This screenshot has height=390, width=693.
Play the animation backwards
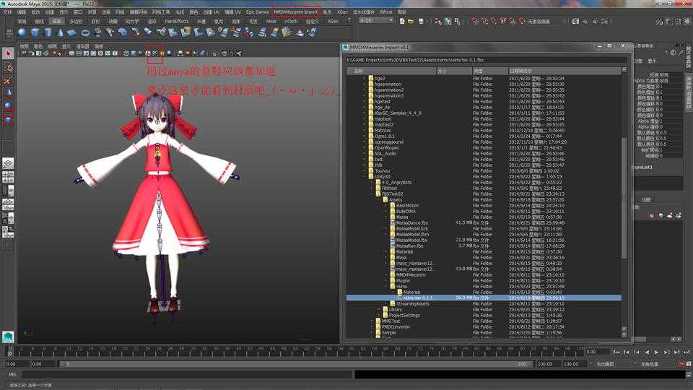(x=647, y=352)
